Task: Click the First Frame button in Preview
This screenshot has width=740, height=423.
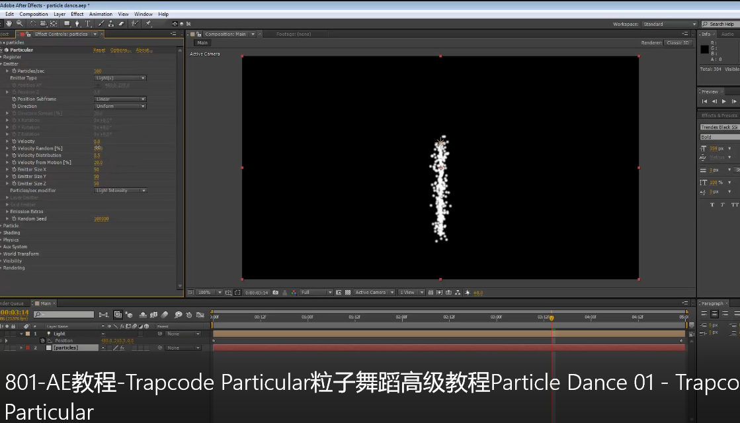Action: (704, 101)
